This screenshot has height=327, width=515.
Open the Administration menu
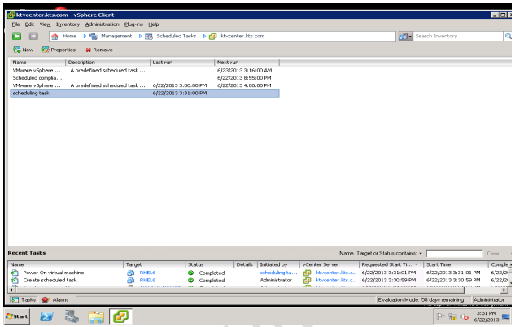coord(103,24)
